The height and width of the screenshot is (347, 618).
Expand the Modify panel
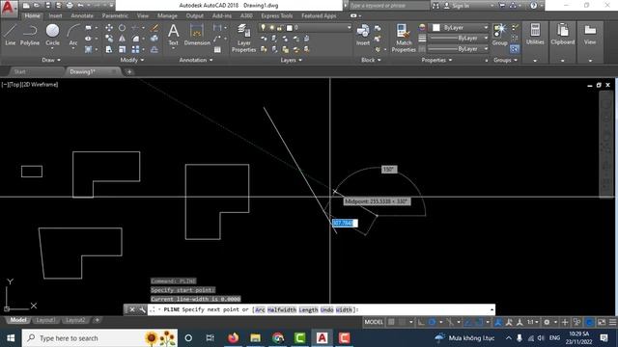point(132,60)
